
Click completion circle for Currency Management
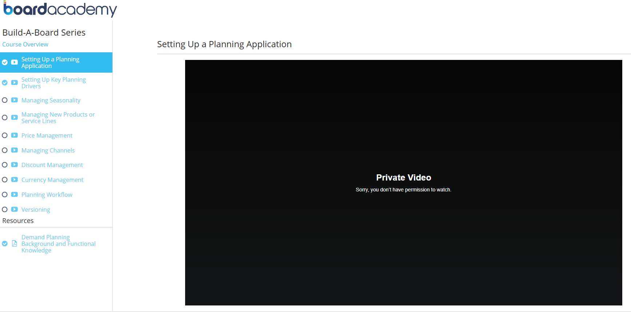pos(5,179)
